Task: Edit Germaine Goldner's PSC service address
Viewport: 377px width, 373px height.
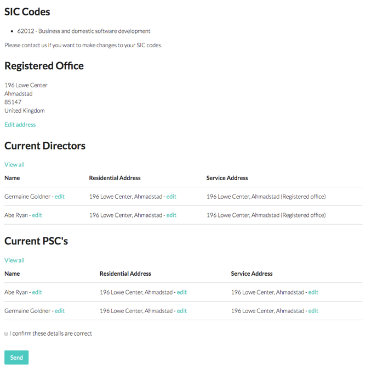Action: [x=313, y=311]
